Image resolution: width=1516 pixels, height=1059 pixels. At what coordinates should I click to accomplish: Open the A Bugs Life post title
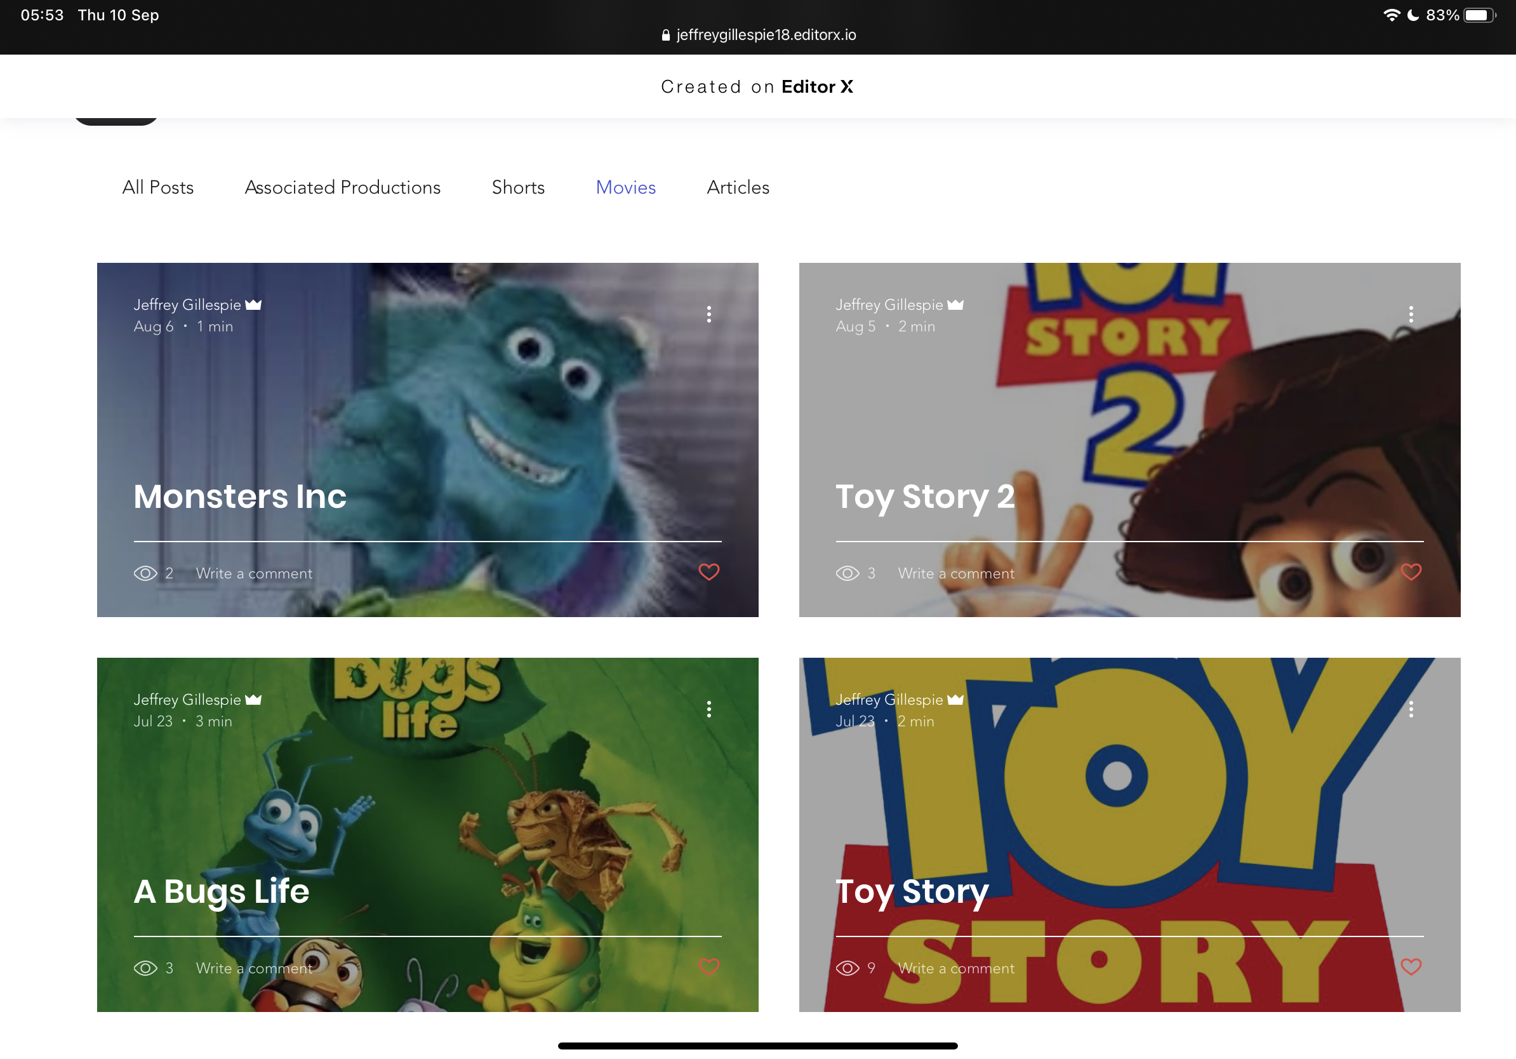coord(221,891)
